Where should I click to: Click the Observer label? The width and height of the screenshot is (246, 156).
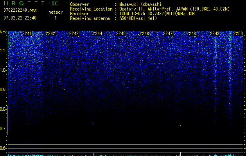click(x=79, y=4)
